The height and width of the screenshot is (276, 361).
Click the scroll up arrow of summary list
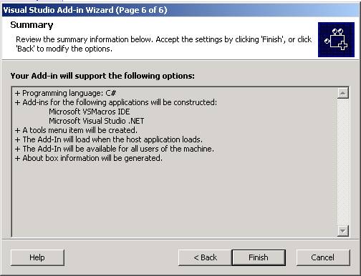(x=342, y=93)
